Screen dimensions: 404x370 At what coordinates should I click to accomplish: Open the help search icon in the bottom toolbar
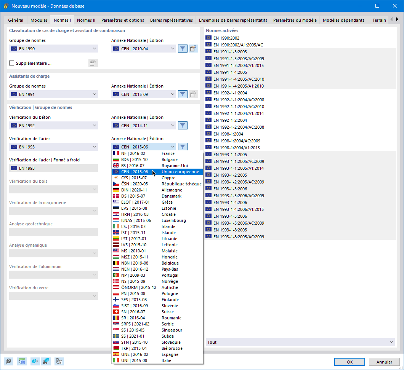coord(8,362)
